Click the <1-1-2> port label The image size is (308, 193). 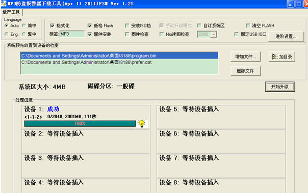point(33,117)
